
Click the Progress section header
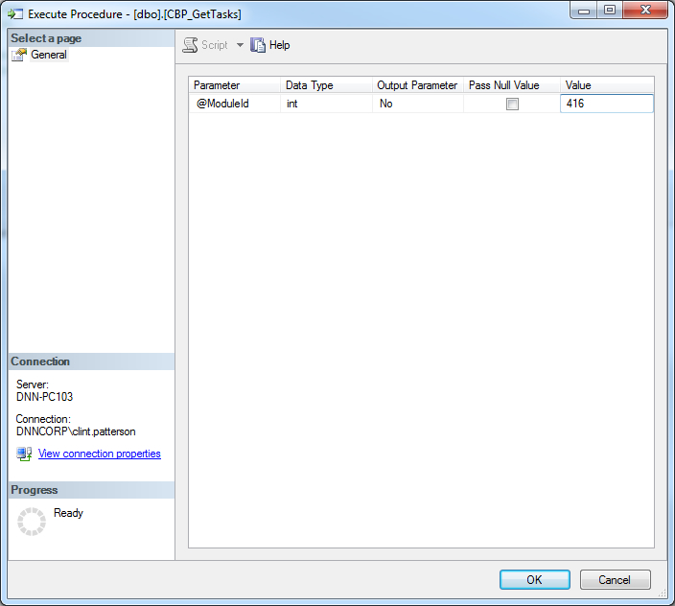pyautogui.click(x=91, y=490)
